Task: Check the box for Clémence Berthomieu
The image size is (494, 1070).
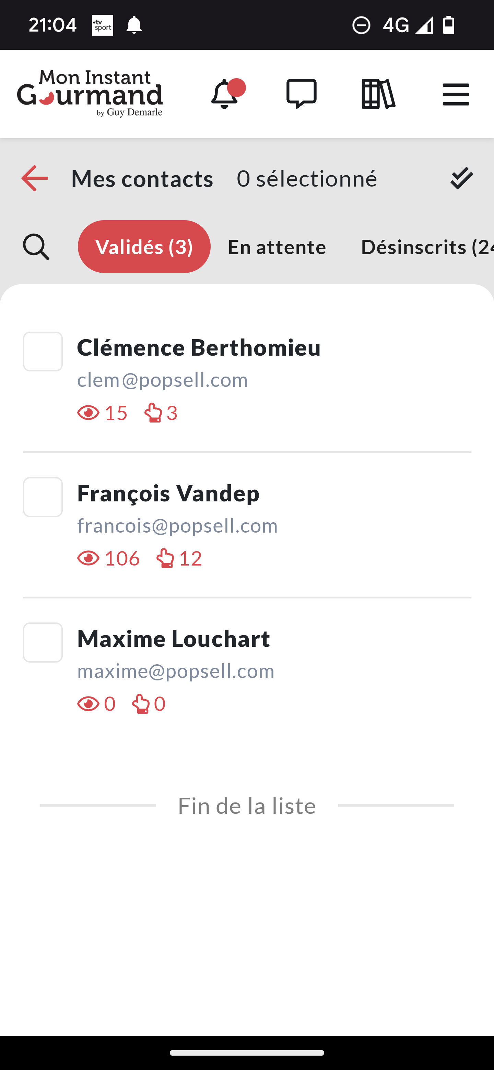Action: pyautogui.click(x=43, y=352)
